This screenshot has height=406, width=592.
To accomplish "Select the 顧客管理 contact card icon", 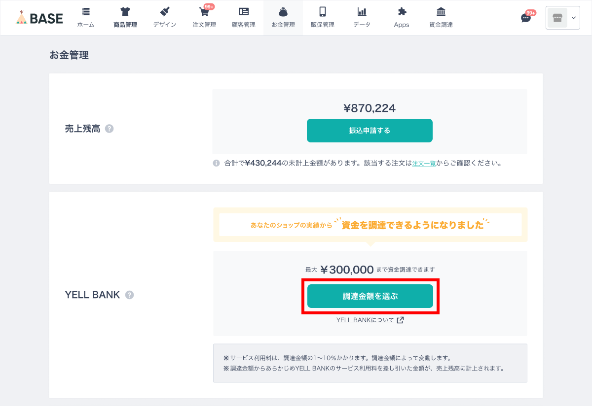I will coord(244,12).
